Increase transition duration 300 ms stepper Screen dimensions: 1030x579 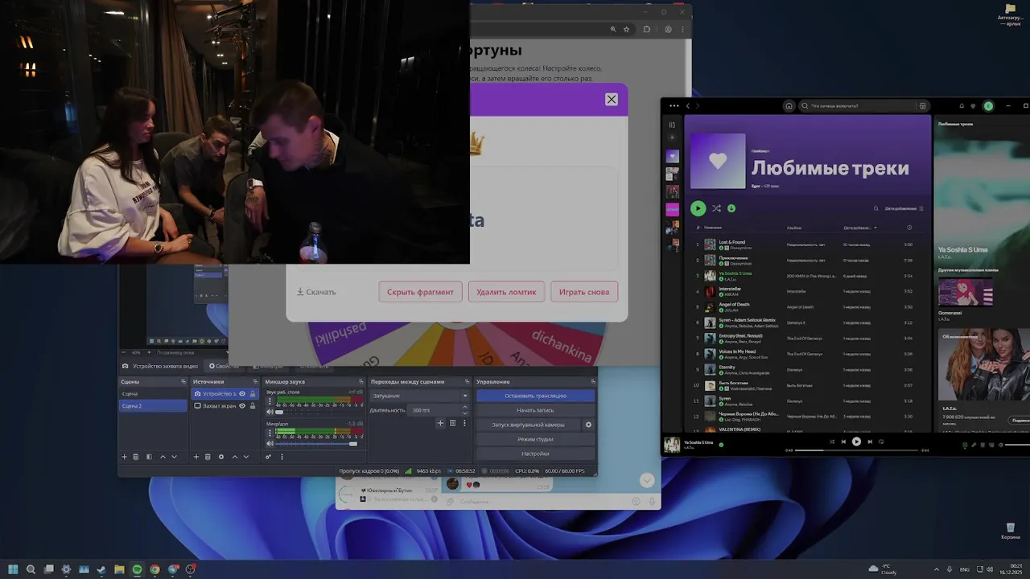tap(464, 409)
